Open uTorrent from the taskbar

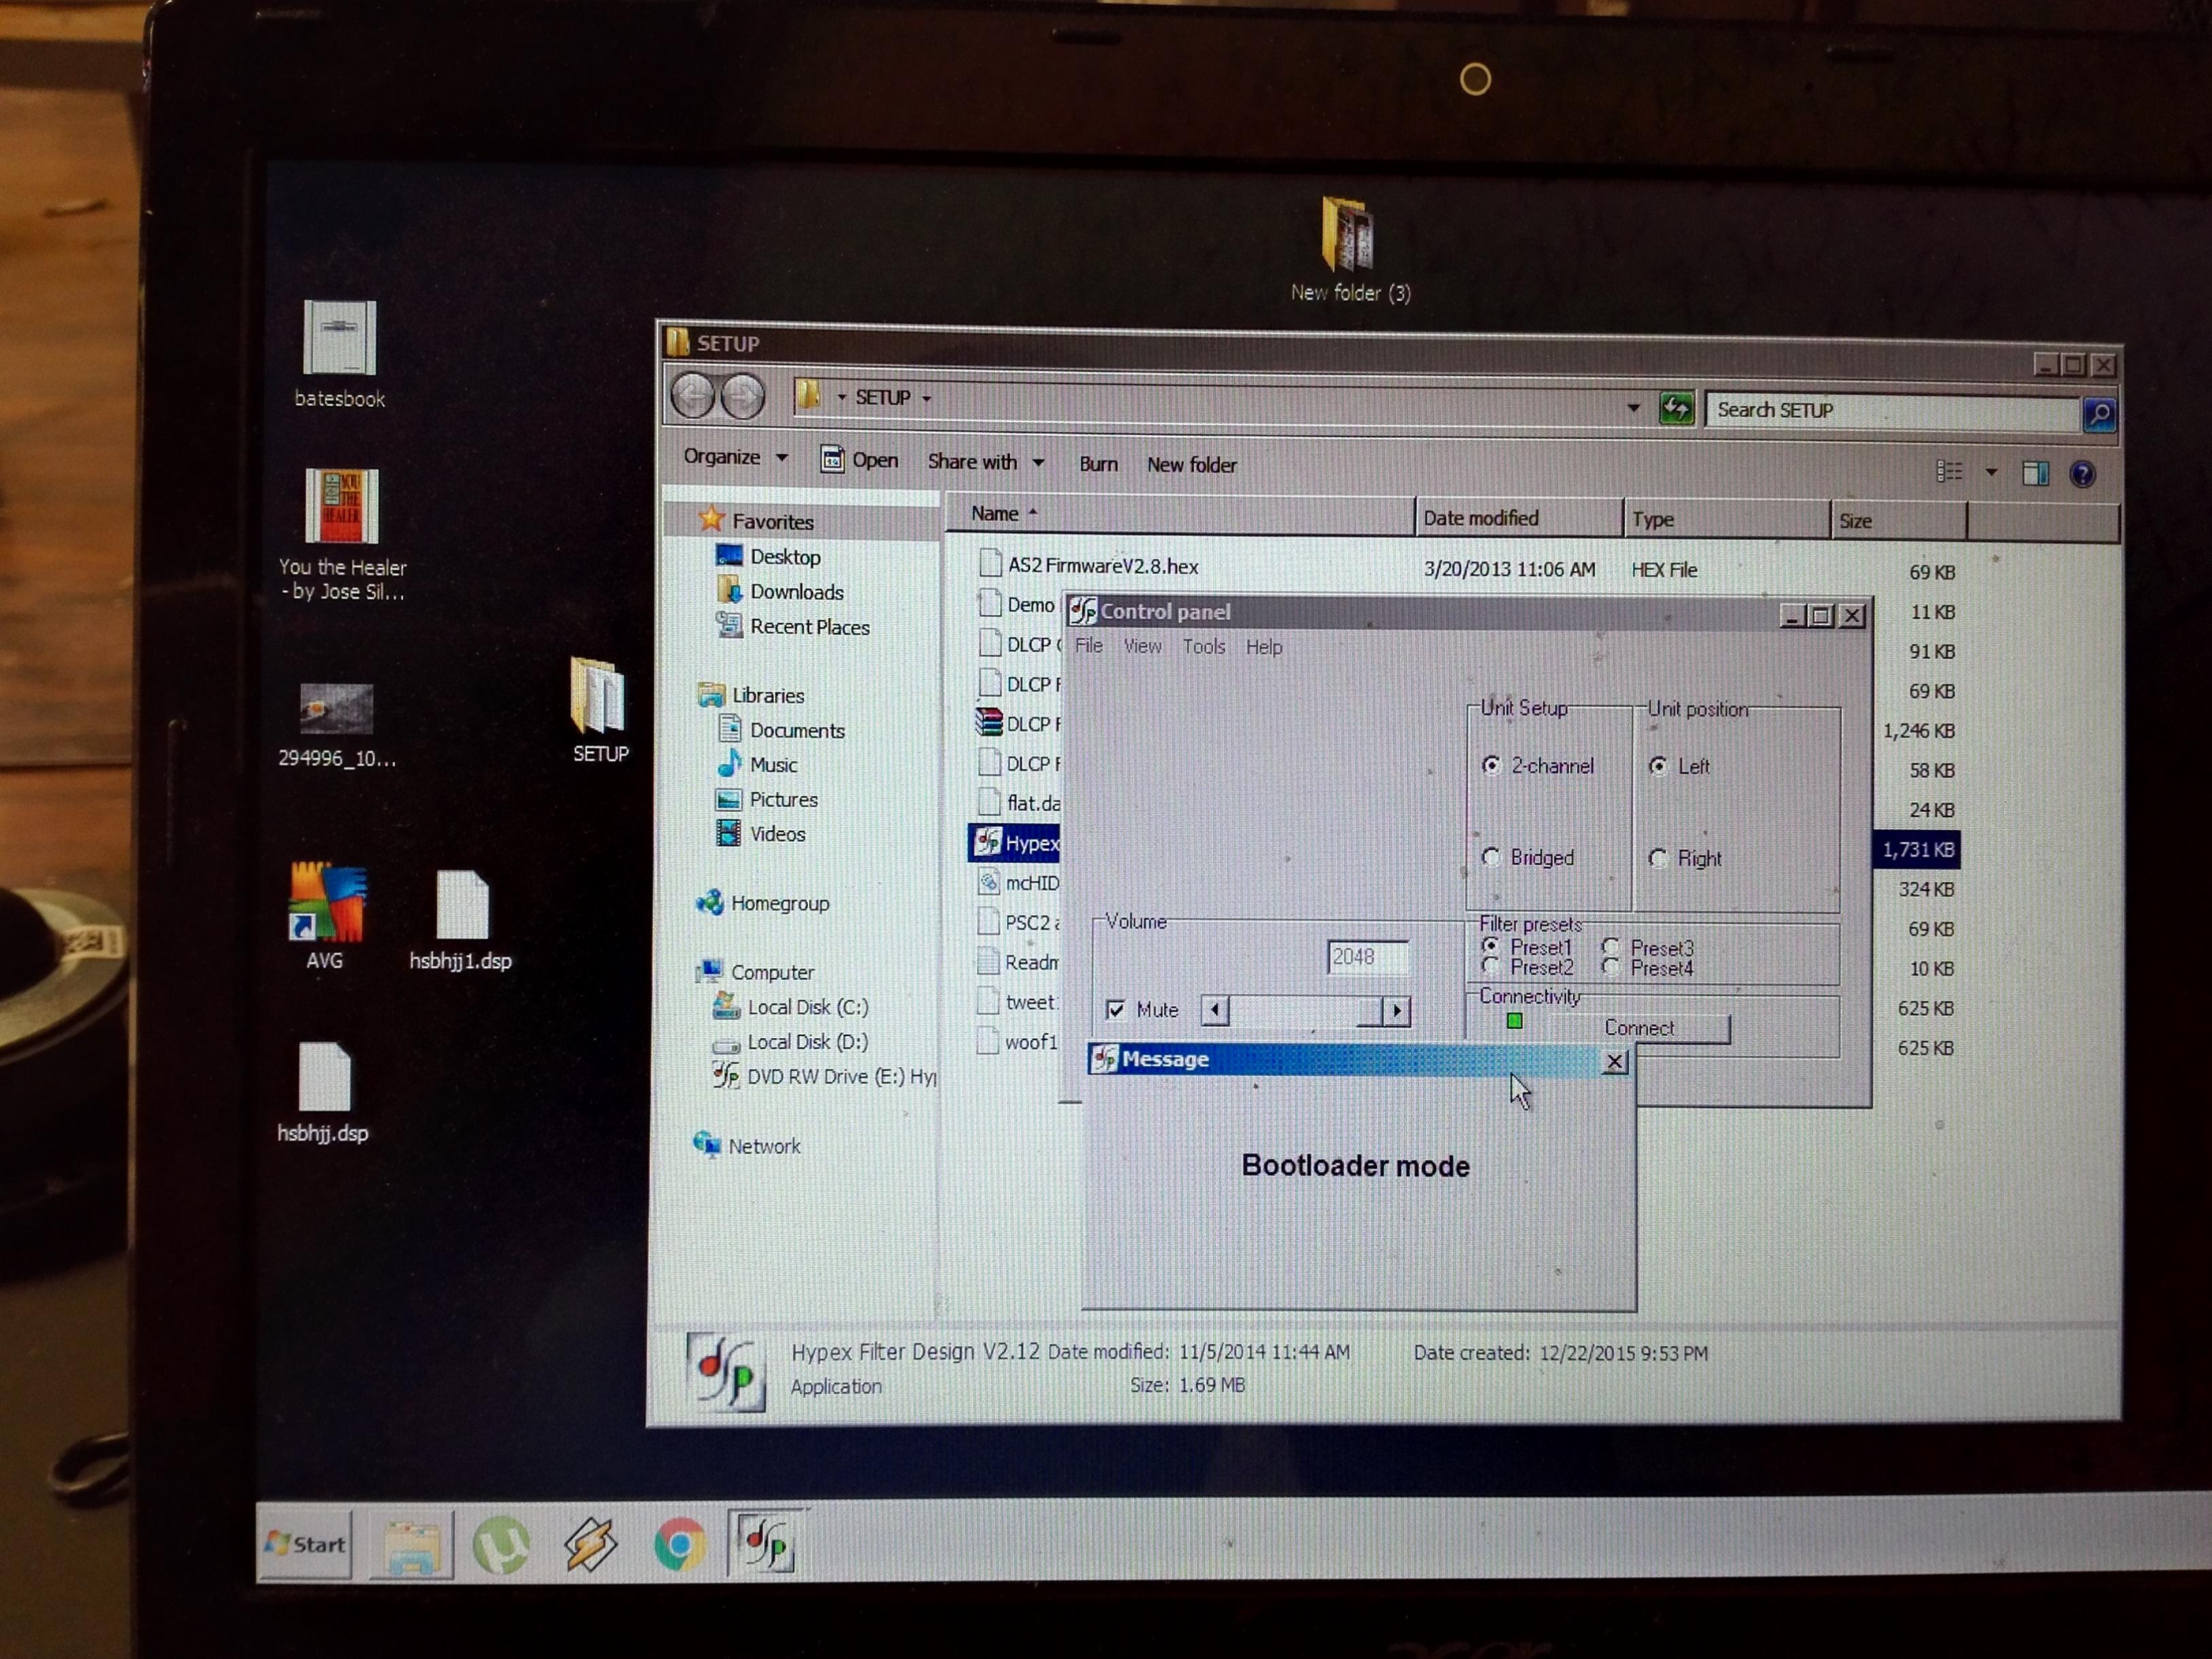pos(500,1545)
